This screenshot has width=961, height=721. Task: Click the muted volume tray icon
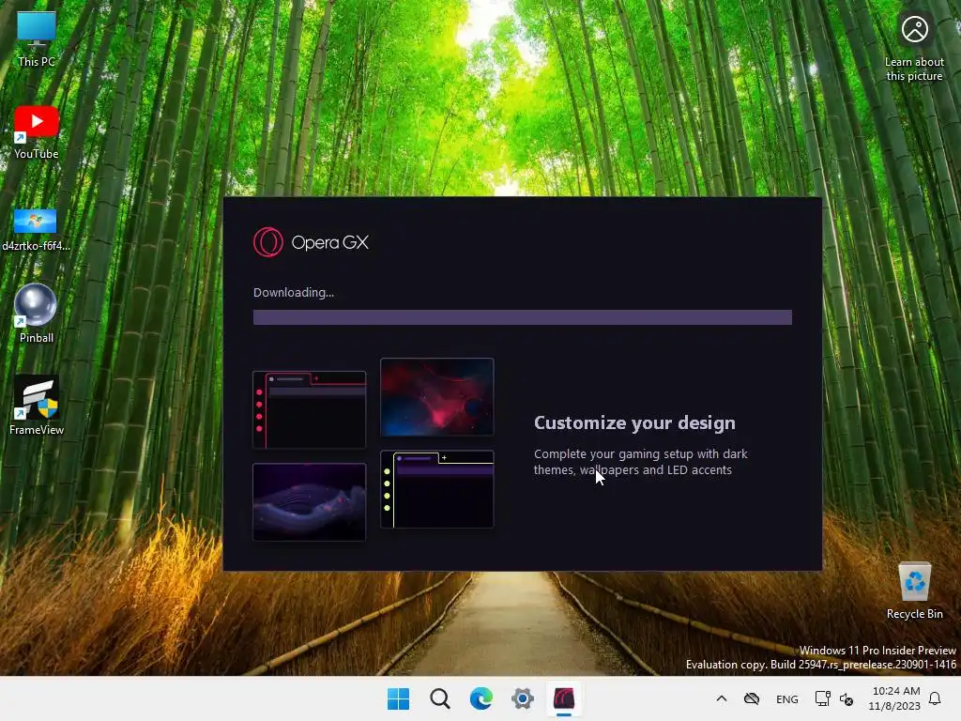(847, 698)
